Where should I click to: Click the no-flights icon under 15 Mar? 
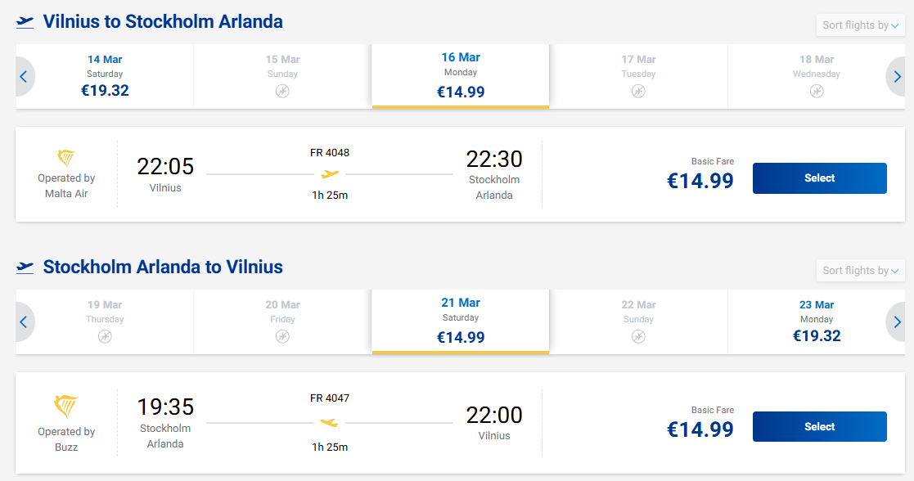coord(282,91)
